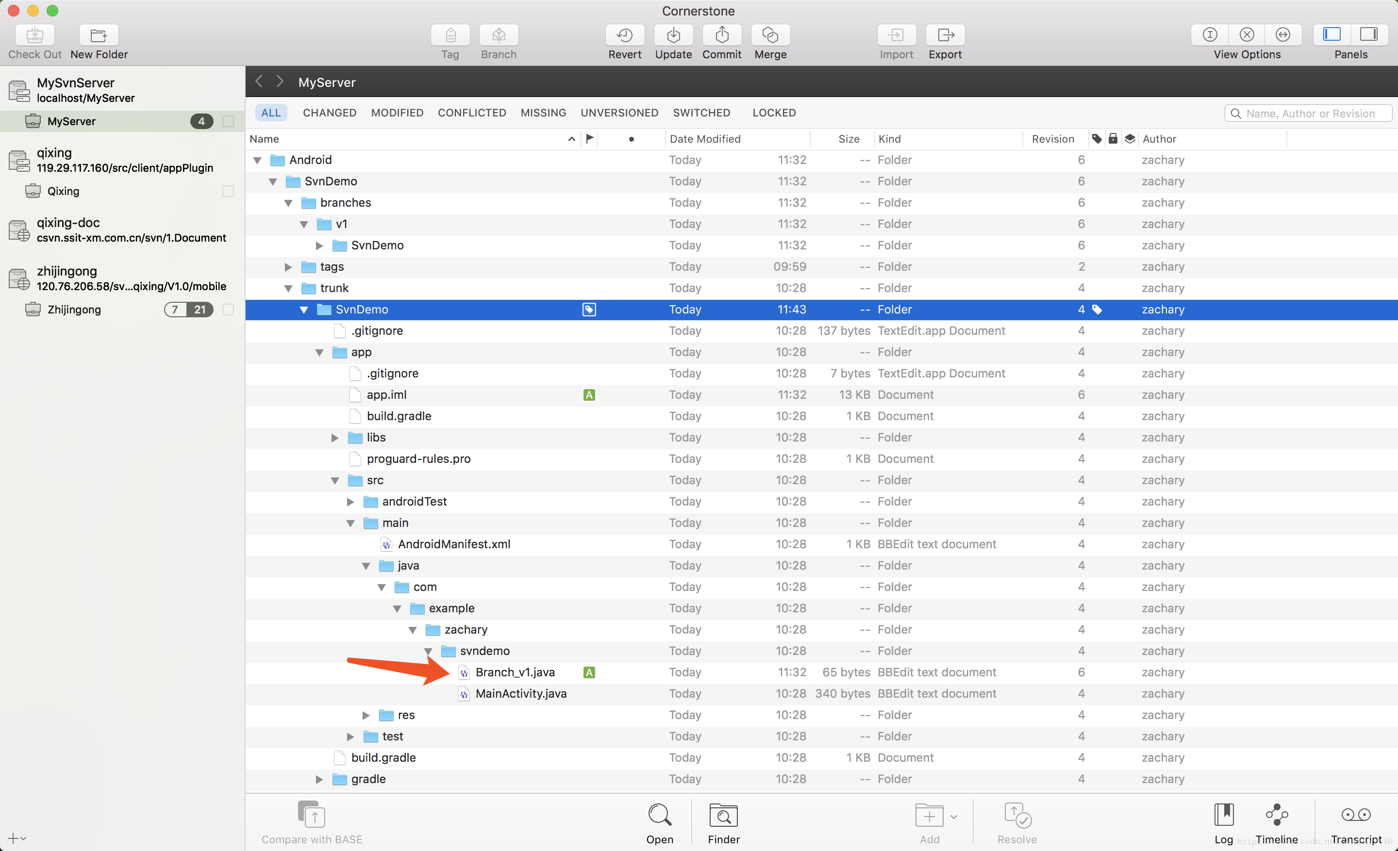Switch to the UNVERSIONED filter
This screenshot has width=1398, height=851.
619,113
